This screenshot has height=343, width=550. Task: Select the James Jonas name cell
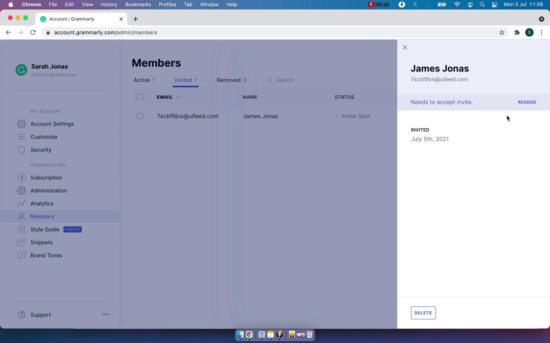(x=260, y=116)
